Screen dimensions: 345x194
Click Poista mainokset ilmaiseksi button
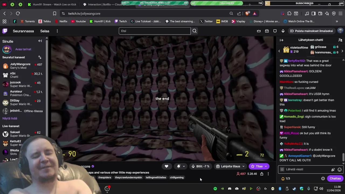click(311, 31)
